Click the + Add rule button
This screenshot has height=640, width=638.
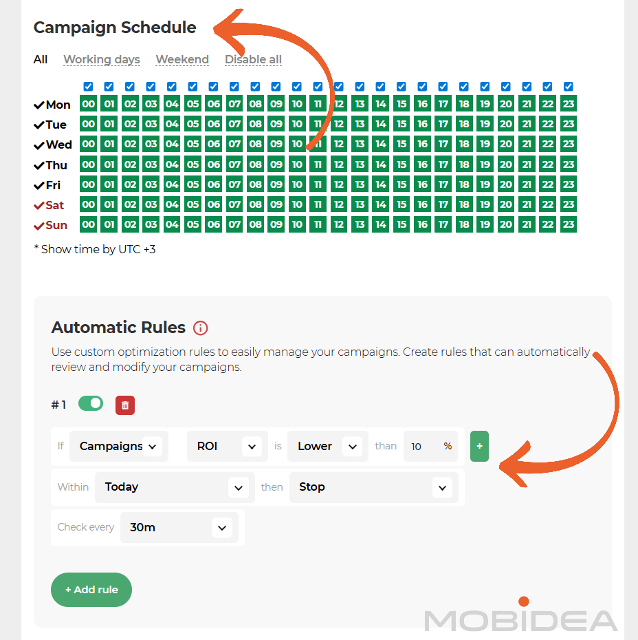[x=91, y=590]
